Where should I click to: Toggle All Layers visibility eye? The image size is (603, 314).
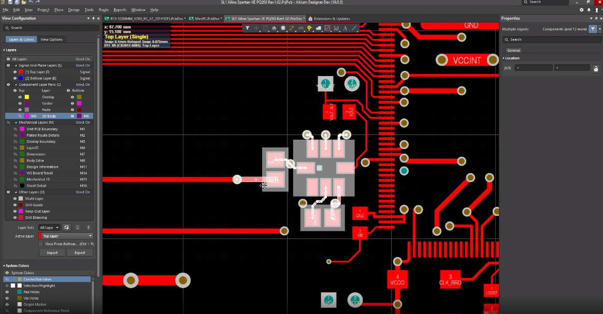8,59
